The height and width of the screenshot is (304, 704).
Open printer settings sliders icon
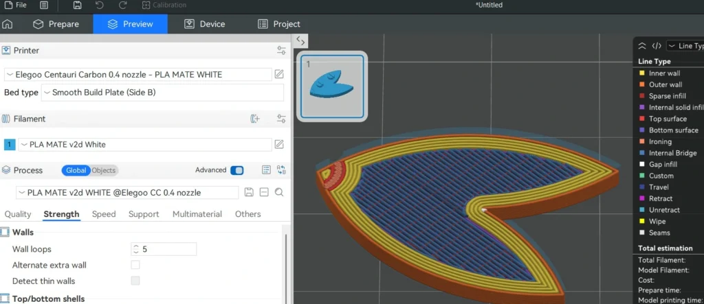(281, 51)
